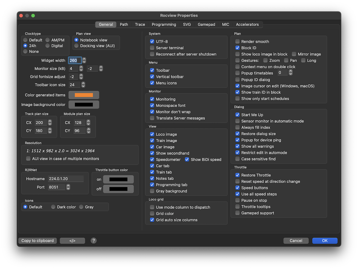Pick the Throttle button on color swatch

pyautogui.click(x=118, y=179)
